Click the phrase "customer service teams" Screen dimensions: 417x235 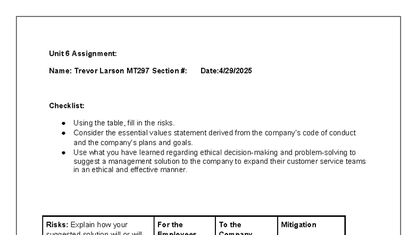331,161
